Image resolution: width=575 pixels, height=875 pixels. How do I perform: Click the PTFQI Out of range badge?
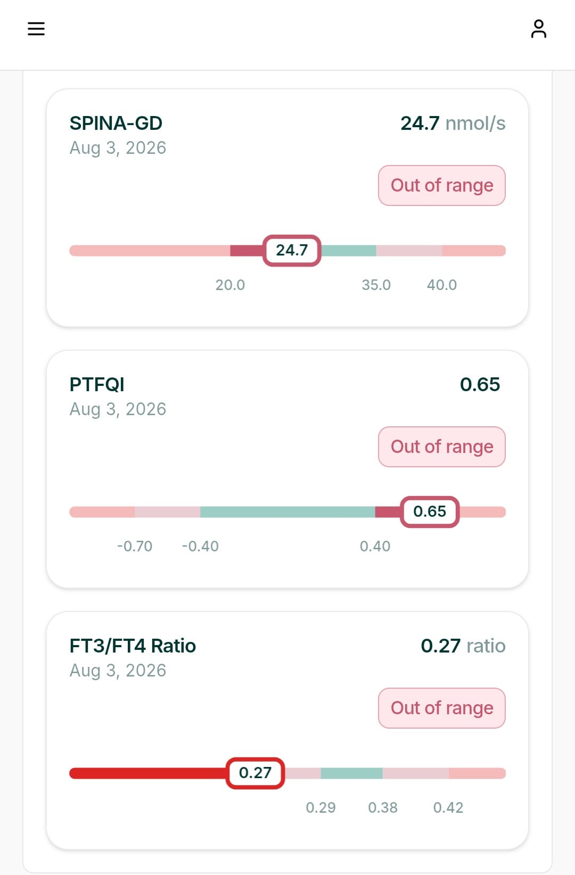442,447
